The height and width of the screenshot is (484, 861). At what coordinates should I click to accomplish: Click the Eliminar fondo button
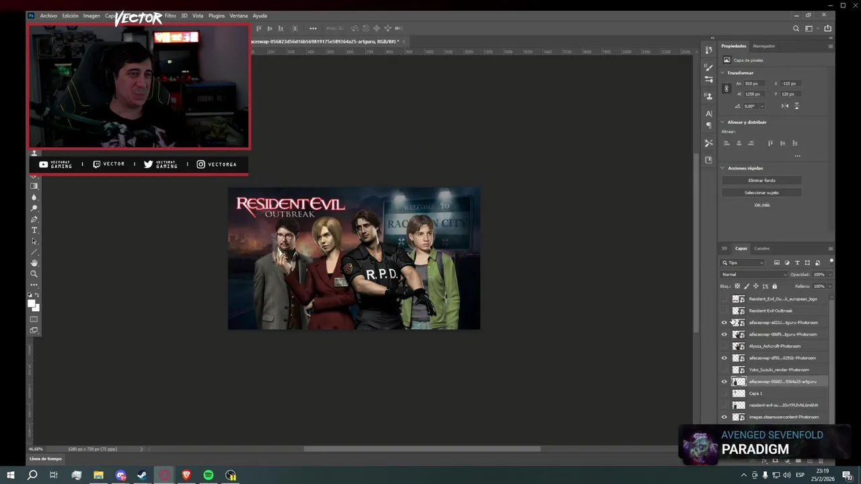pos(761,180)
